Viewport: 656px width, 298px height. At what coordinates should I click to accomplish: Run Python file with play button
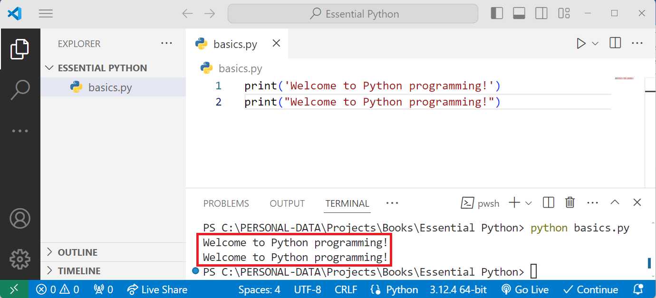581,43
